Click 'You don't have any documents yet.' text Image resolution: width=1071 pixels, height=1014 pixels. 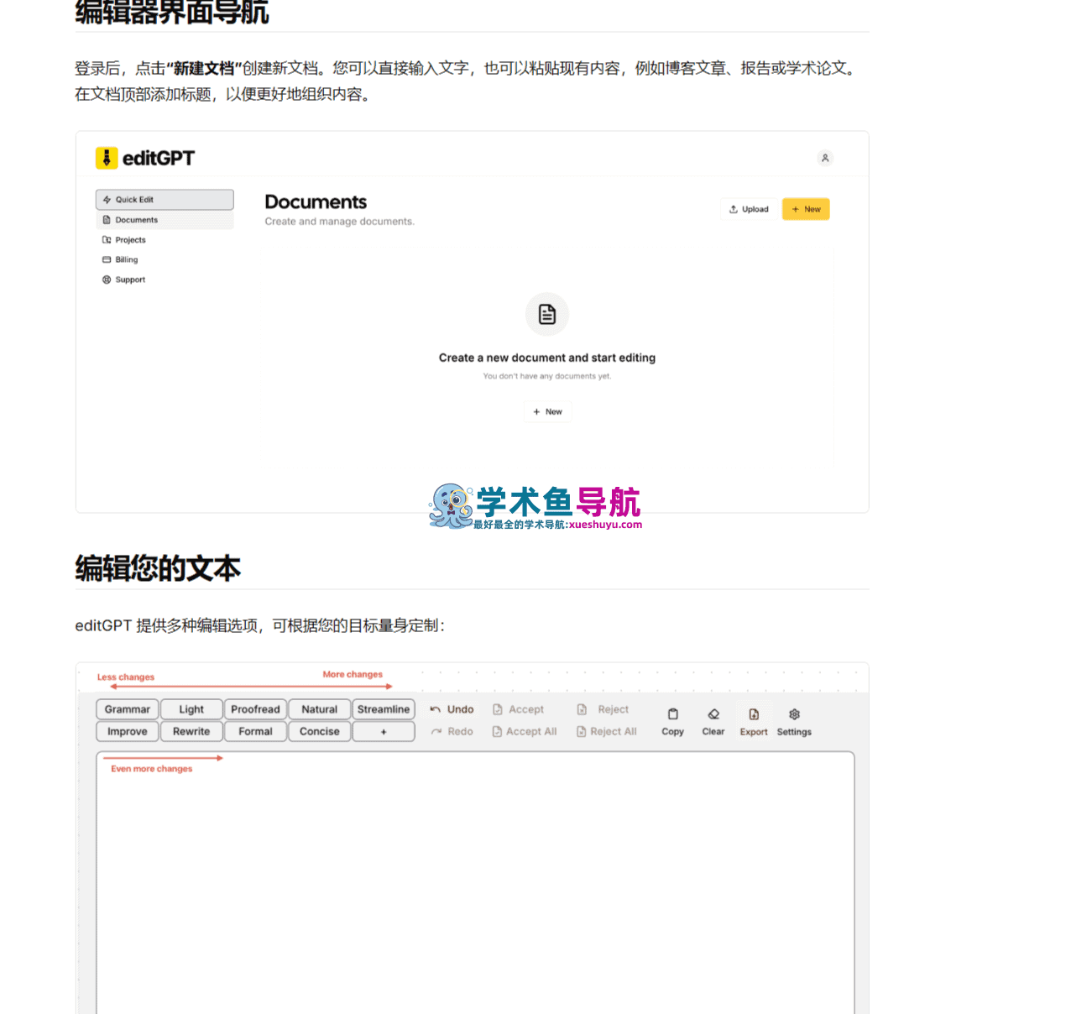(547, 376)
